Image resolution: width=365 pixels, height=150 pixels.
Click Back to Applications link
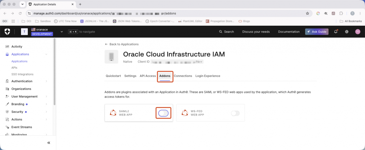point(122,44)
